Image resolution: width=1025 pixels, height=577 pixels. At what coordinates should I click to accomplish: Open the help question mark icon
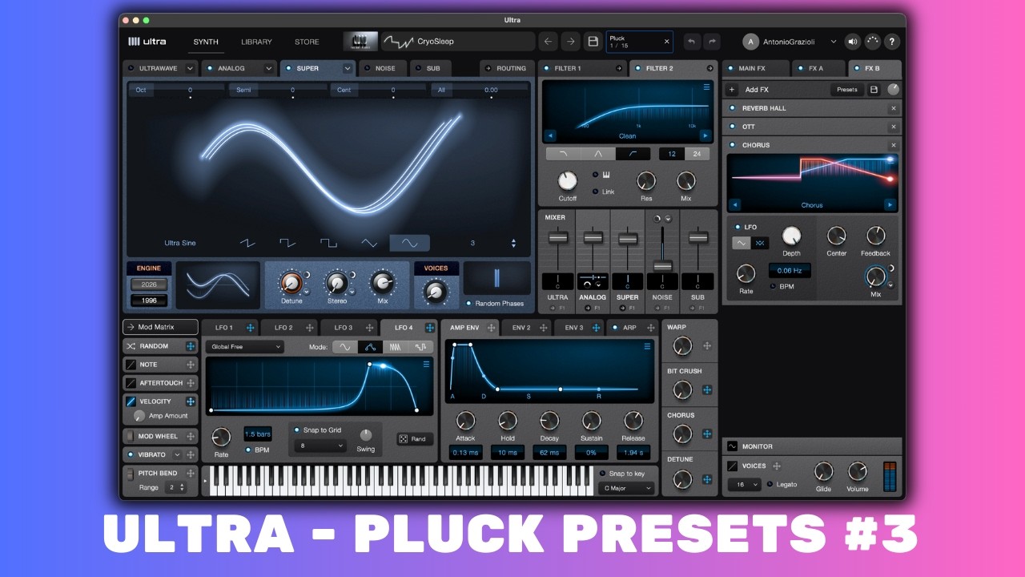point(892,42)
